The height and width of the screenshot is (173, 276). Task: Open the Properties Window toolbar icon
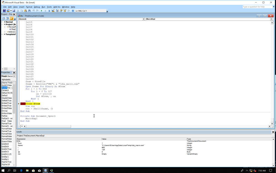coord(61,11)
